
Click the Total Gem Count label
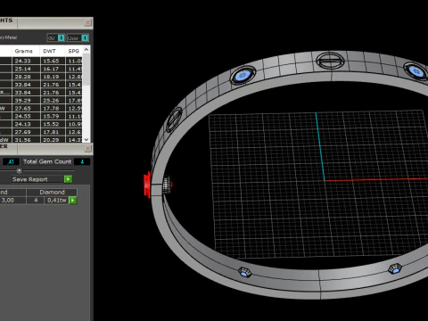click(x=47, y=161)
